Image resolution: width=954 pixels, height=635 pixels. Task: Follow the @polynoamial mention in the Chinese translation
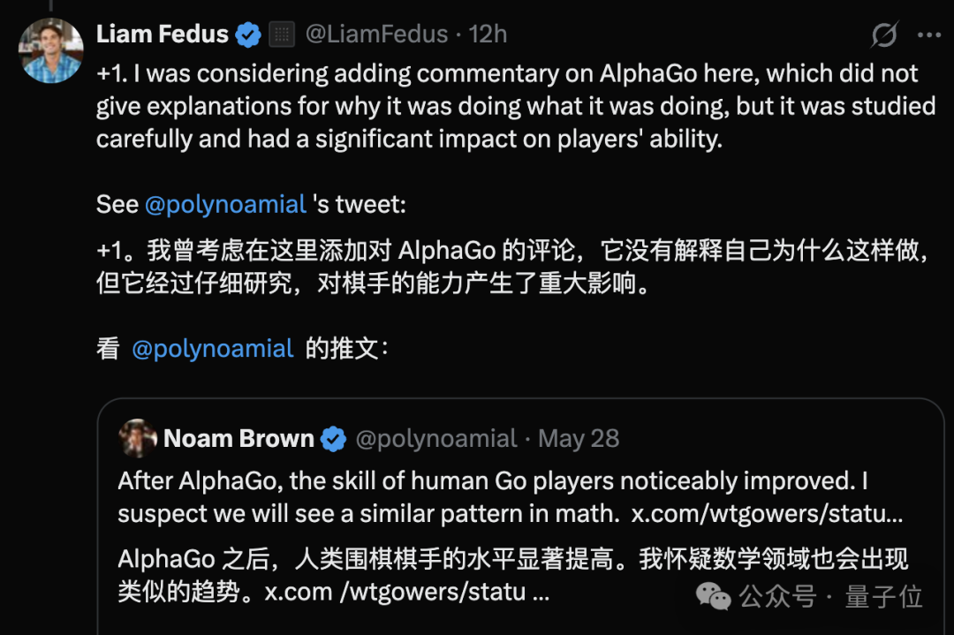pyautogui.click(x=213, y=349)
